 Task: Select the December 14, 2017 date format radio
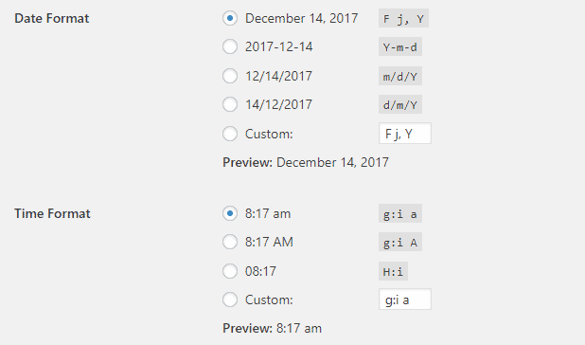(x=230, y=18)
